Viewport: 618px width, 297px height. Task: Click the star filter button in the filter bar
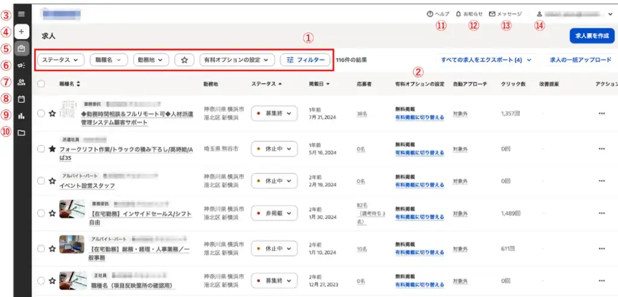coord(184,60)
